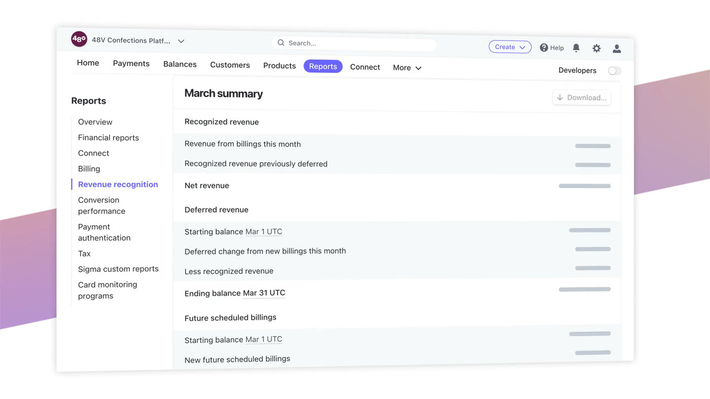Open Financial reports in the sidebar
Image resolution: width=710 pixels, height=399 pixels.
(x=108, y=138)
